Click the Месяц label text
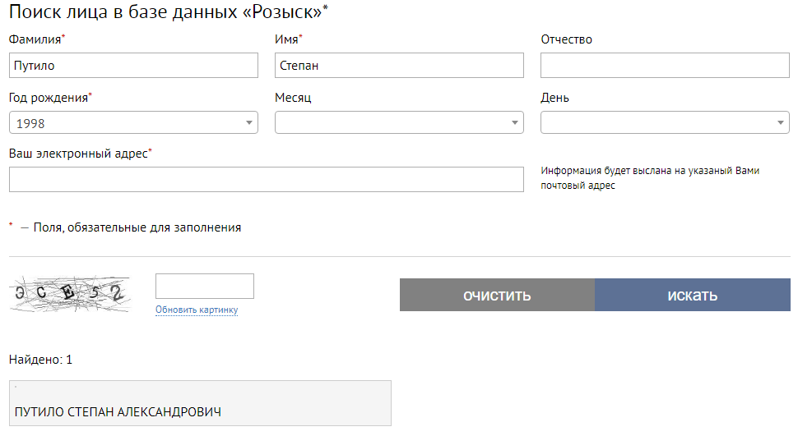798x436 pixels. [x=293, y=98]
